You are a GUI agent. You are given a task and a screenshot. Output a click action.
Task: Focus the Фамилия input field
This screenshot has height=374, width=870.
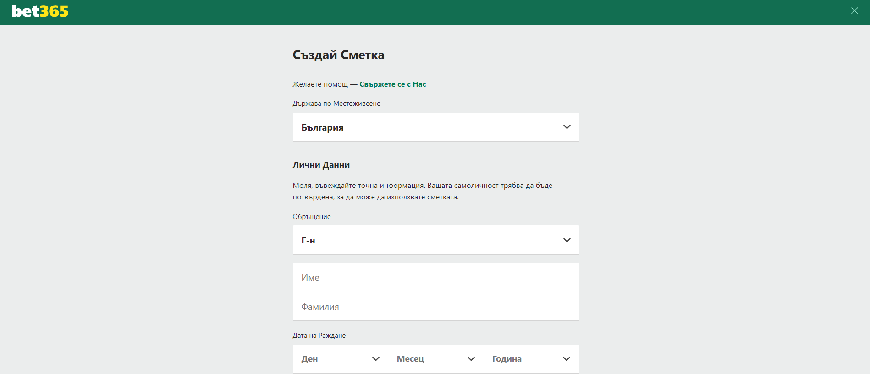click(436, 307)
